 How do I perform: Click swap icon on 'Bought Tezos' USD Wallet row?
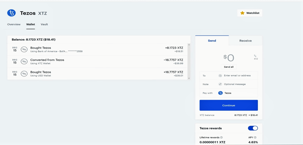click(24, 73)
